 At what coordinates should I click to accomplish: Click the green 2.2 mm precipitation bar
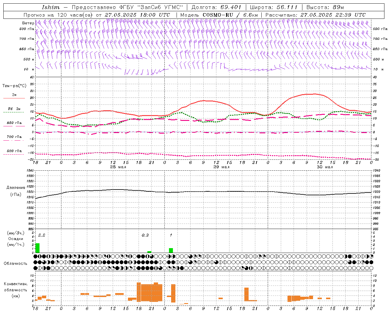pos(38,248)
